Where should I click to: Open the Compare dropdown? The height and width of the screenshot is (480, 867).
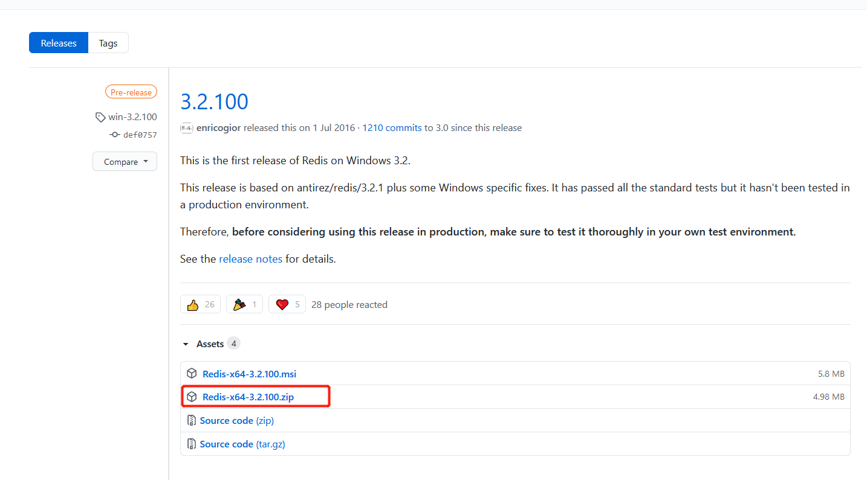[125, 162]
